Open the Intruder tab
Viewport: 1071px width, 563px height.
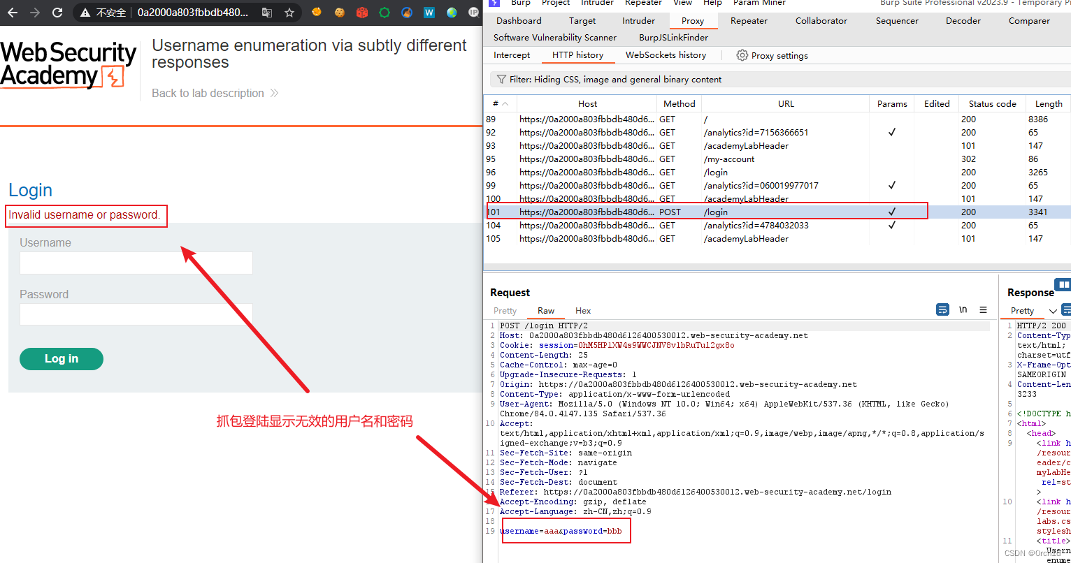(x=639, y=21)
